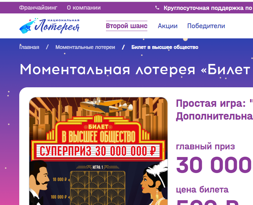This screenshot has height=205, width=253.
Task: Click the Моментальная лотерея page heading
Action: pos(136,70)
